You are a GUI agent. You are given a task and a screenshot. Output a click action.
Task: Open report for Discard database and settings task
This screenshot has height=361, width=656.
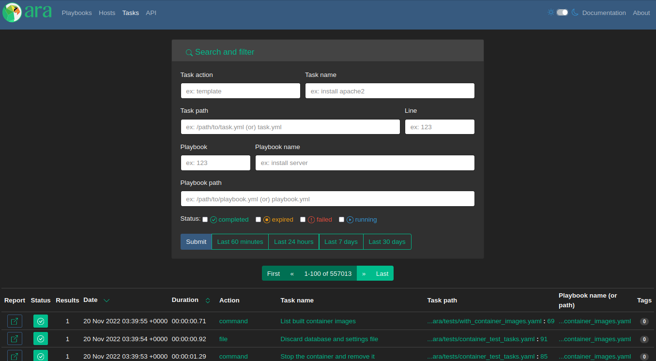click(15, 339)
